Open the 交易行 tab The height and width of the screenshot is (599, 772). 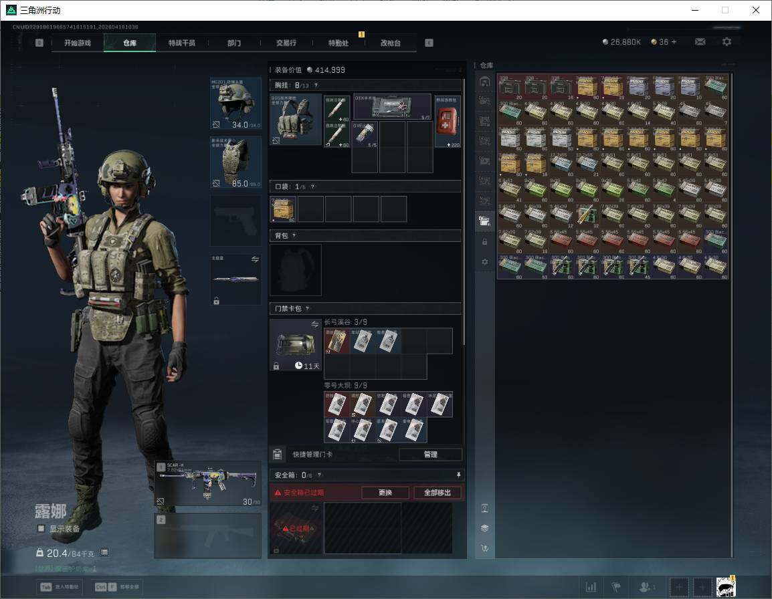(286, 43)
